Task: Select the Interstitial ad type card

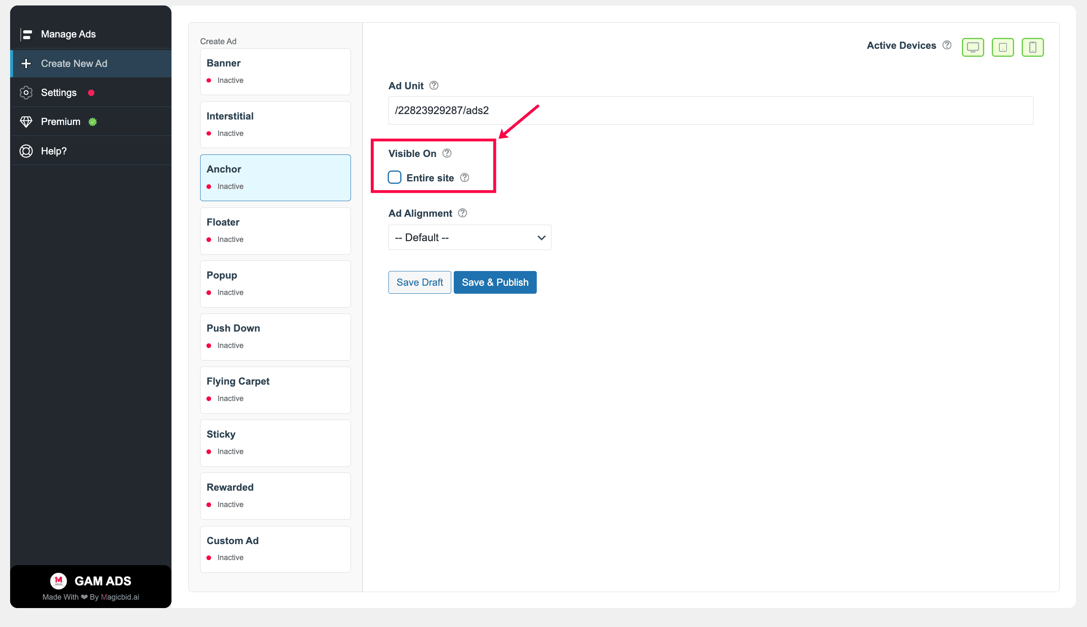Action: (x=275, y=125)
